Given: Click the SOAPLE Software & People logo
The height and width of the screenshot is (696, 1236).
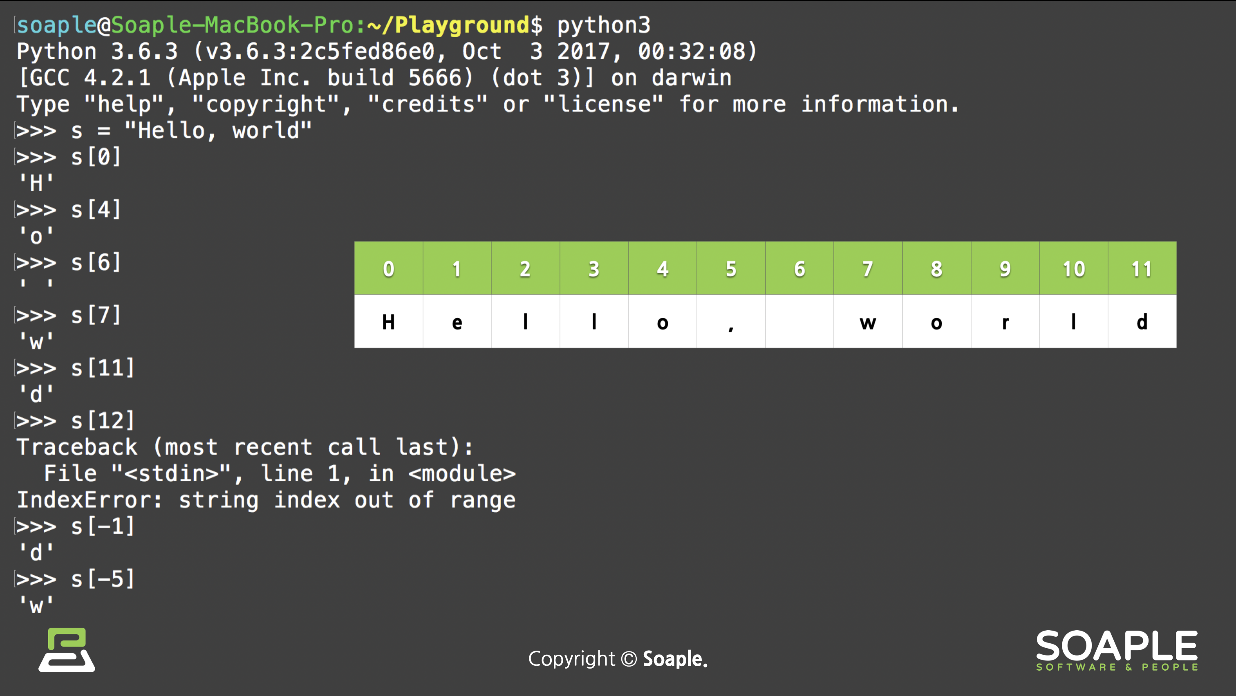Looking at the screenshot, I should [1117, 651].
